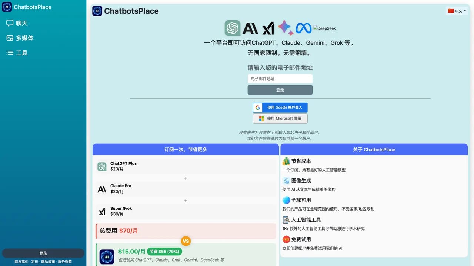Click the ChatbotsPlace icon in the $15.00 plan
The image size is (474, 266).
click(x=107, y=257)
